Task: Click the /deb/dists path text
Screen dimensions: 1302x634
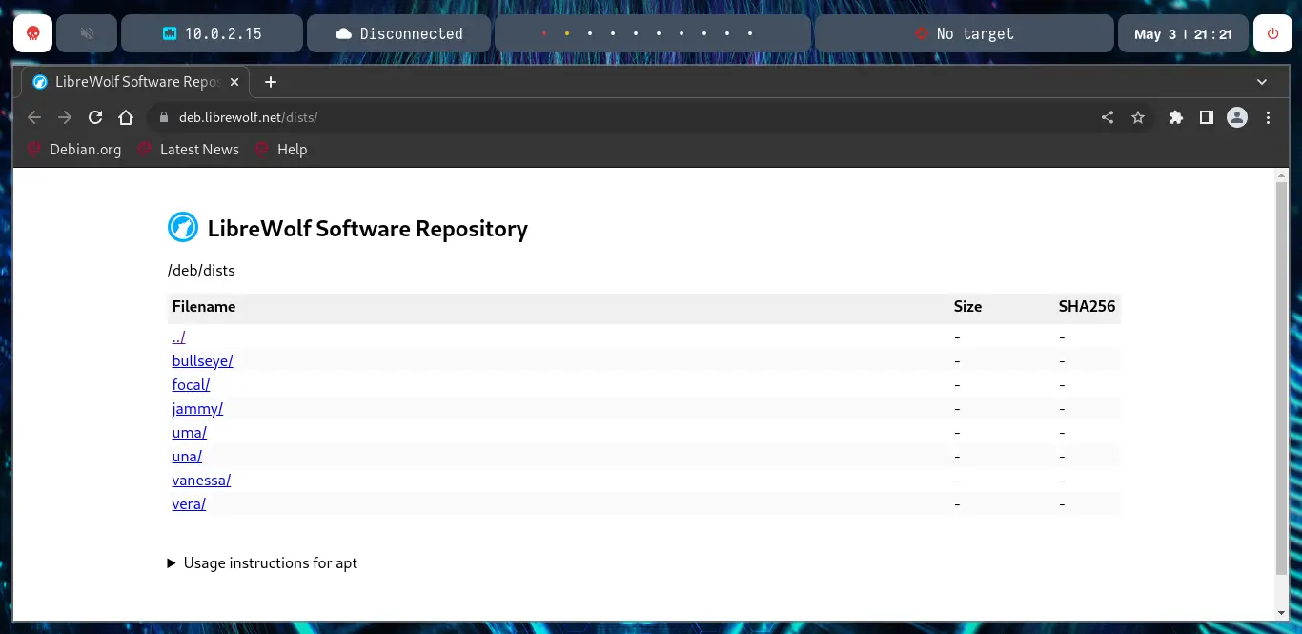Action: coord(201,271)
